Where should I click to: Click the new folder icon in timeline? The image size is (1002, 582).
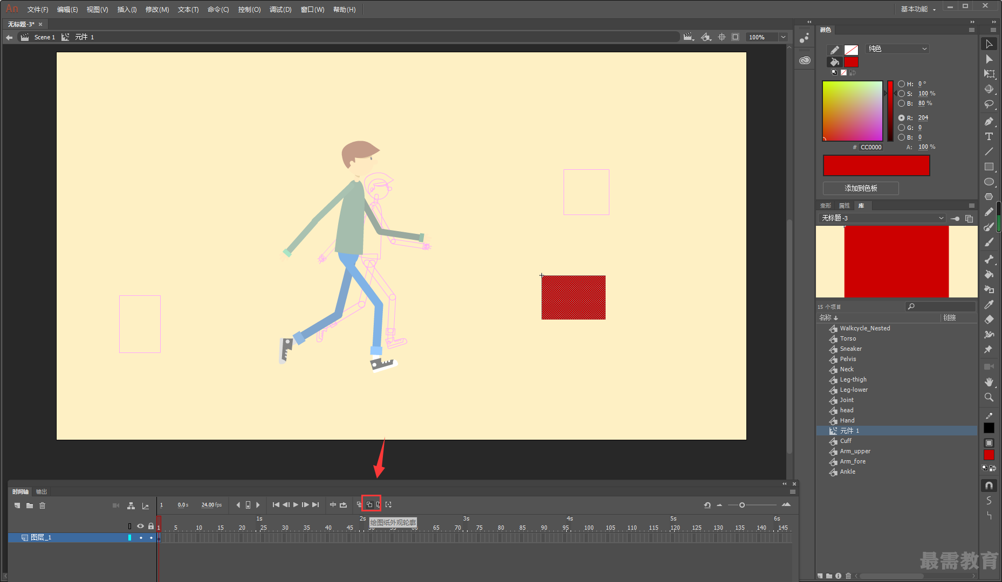(x=30, y=505)
